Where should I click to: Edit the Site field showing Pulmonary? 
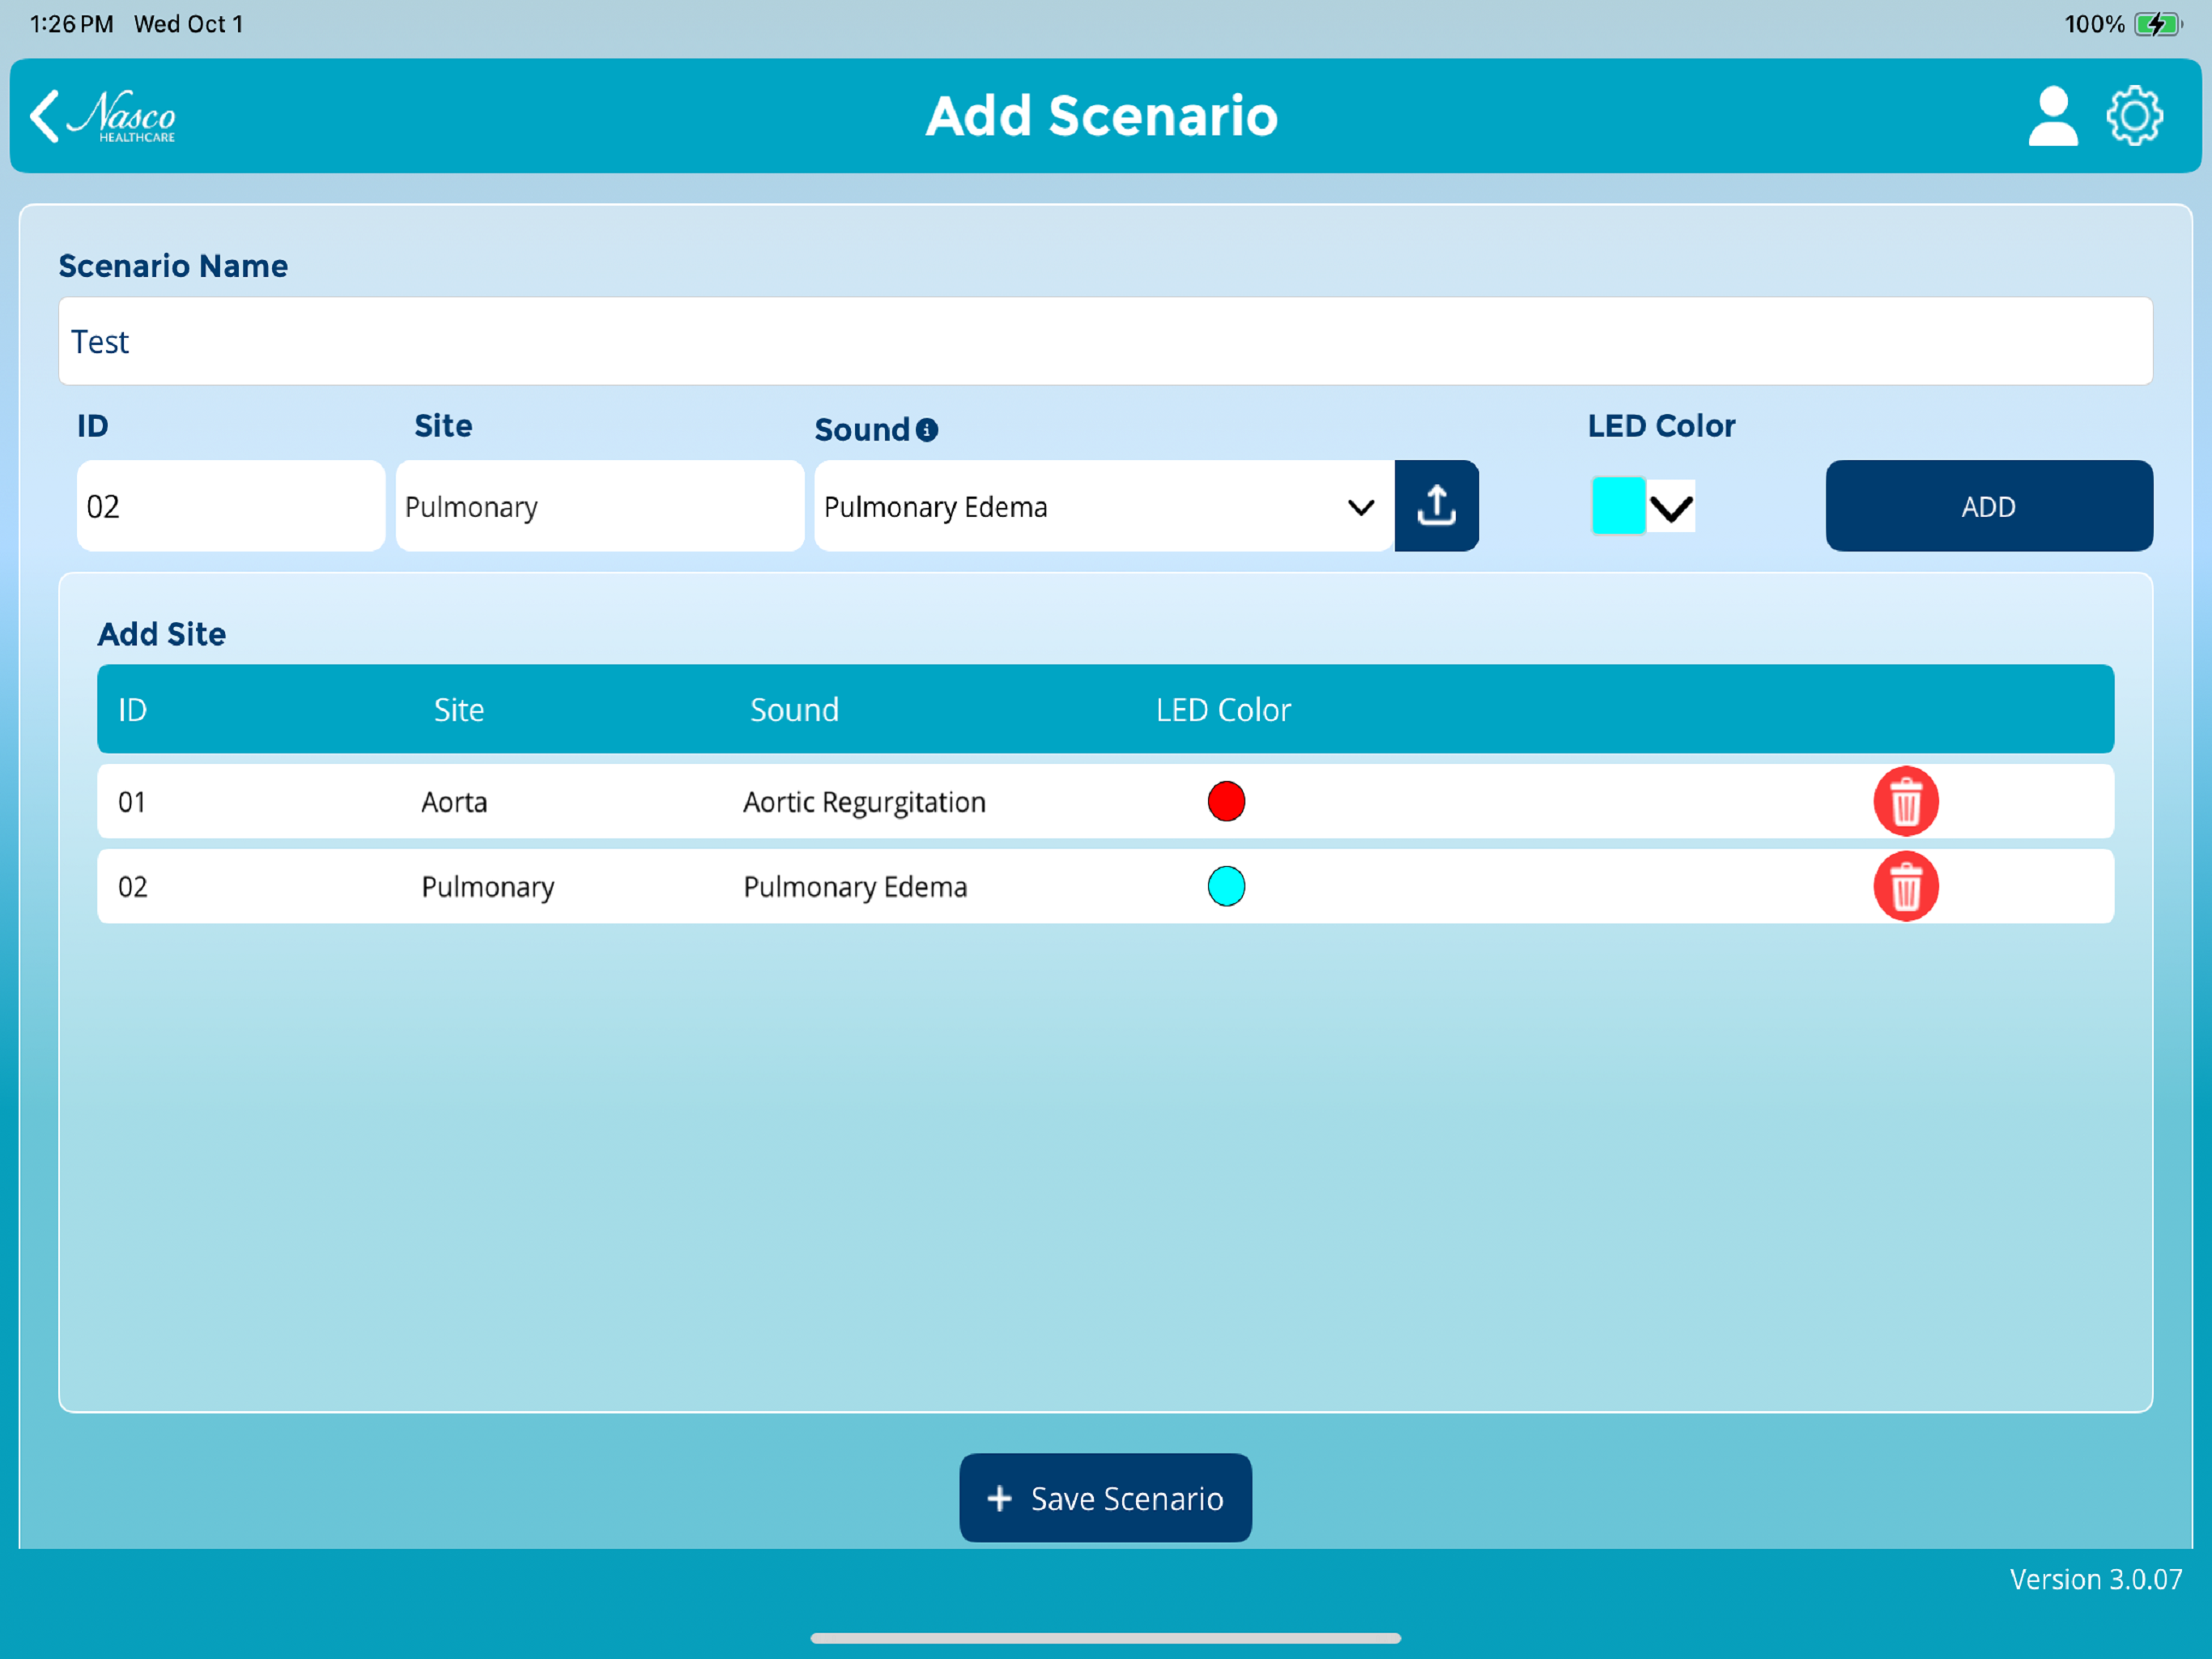pos(600,505)
